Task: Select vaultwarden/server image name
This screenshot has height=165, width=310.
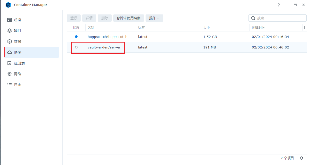Action: 104,47
